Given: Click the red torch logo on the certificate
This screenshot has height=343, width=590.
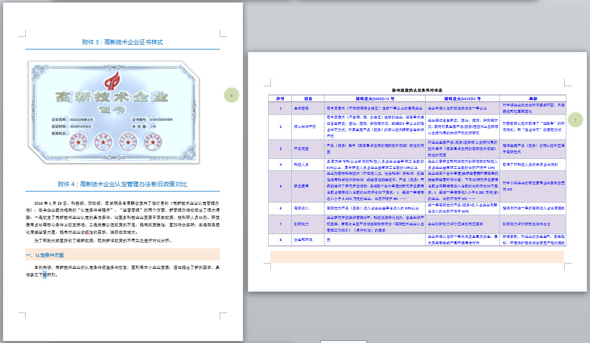Looking at the screenshot, I should pos(112,80).
